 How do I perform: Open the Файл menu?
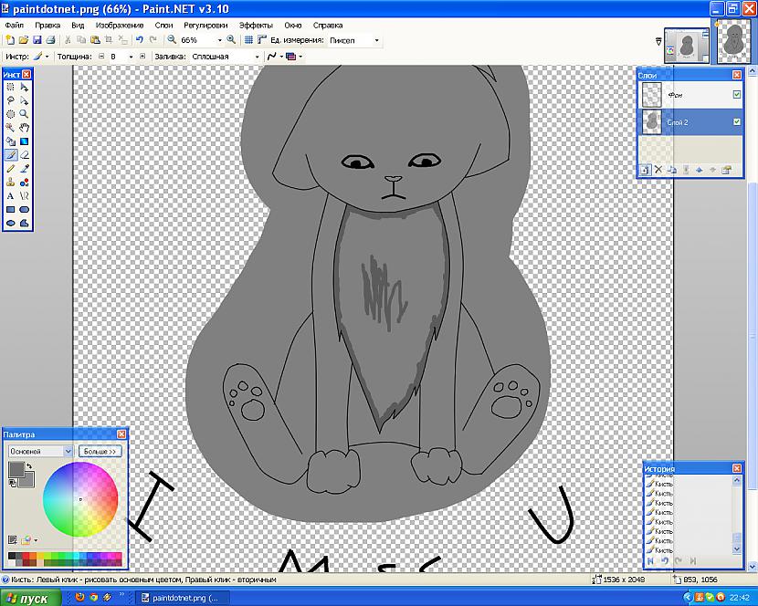tap(15, 26)
